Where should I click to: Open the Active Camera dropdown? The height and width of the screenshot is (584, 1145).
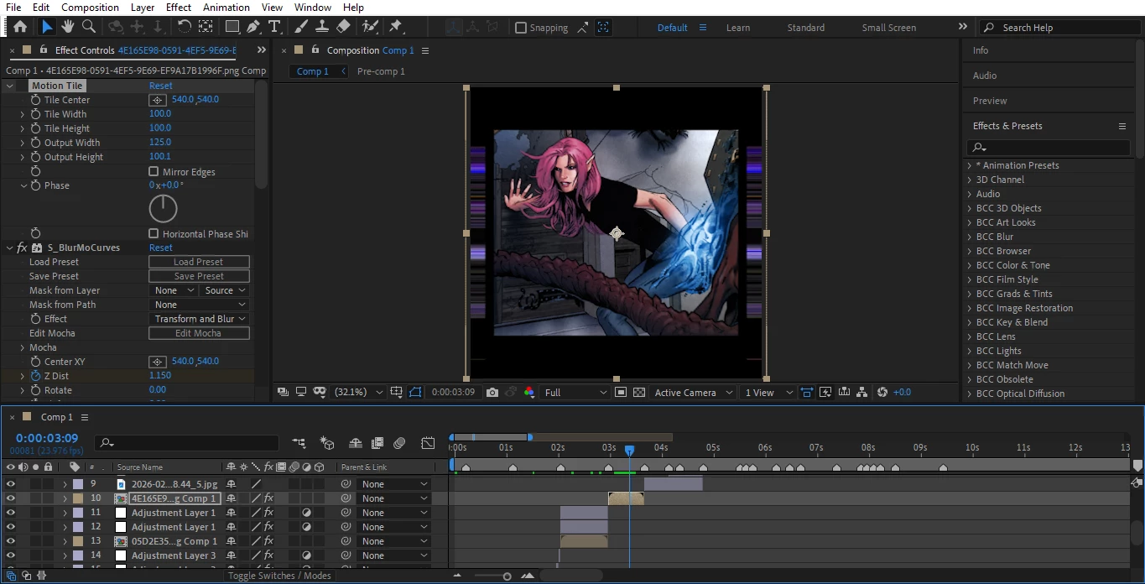pyautogui.click(x=691, y=392)
